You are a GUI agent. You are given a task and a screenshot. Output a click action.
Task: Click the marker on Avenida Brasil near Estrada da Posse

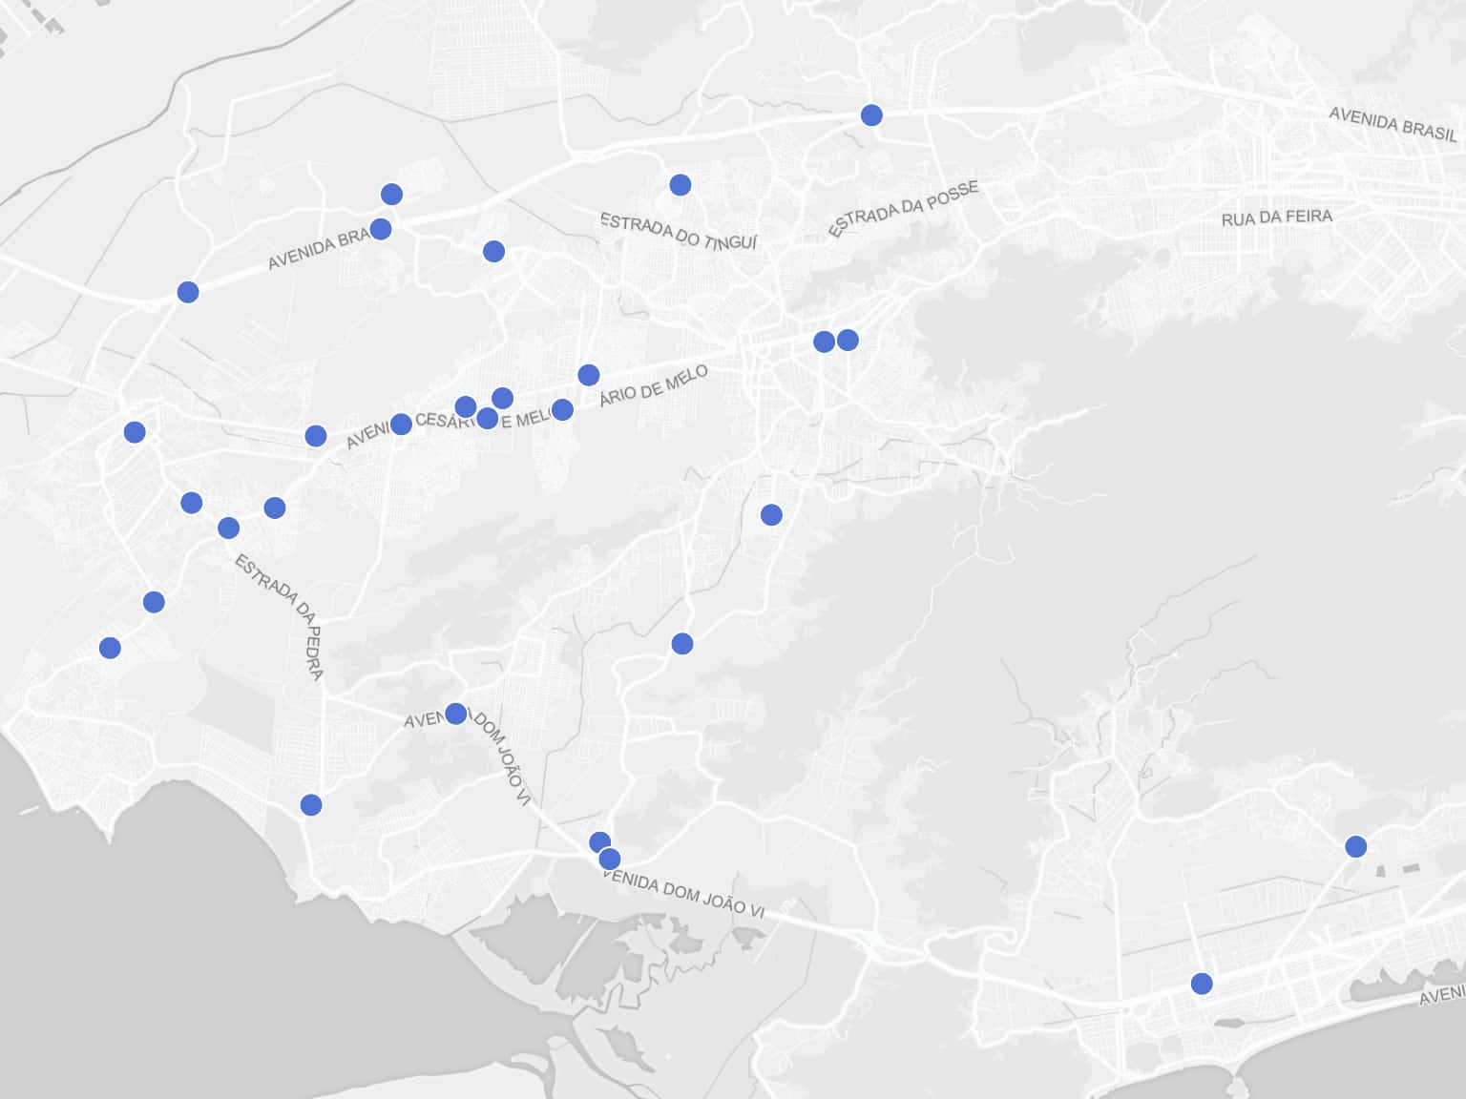[x=871, y=115]
